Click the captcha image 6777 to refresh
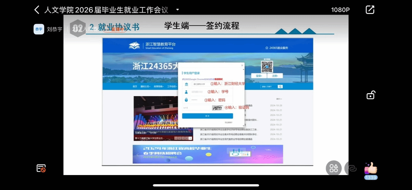This screenshot has width=412, height=190. [x=217, y=108]
